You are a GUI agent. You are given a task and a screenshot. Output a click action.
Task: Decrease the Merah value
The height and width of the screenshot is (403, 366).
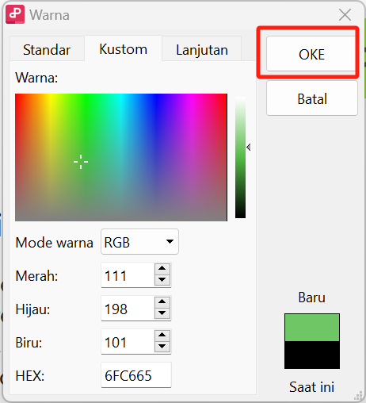(162, 280)
